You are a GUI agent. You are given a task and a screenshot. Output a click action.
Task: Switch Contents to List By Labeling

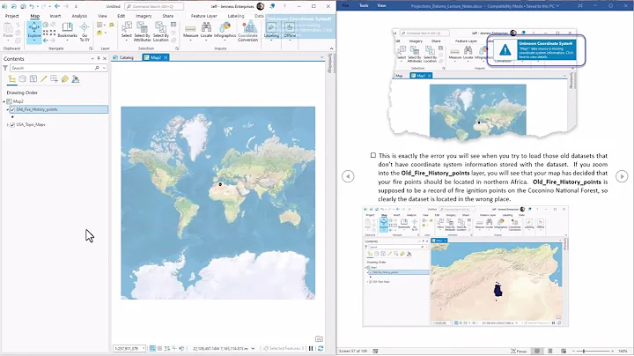64,79
